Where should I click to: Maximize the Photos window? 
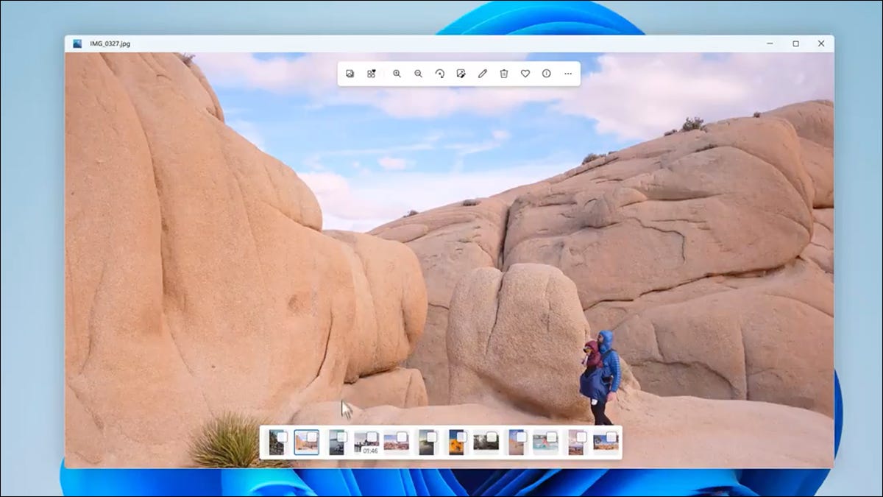(x=795, y=43)
